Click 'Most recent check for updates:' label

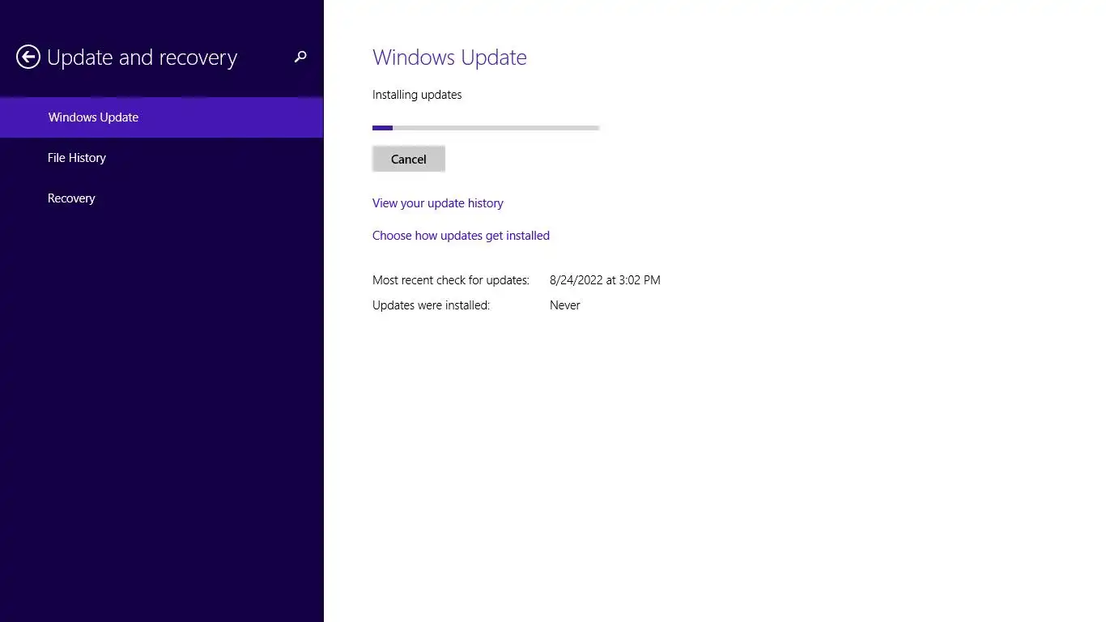click(x=451, y=280)
